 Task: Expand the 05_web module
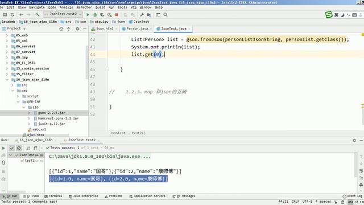pos(7,35)
